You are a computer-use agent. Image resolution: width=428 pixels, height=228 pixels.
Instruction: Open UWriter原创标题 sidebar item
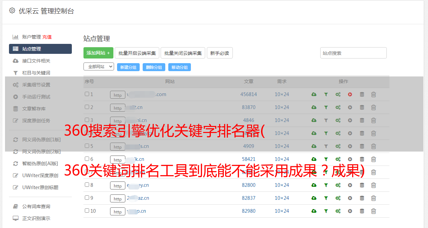click(x=40, y=187)
